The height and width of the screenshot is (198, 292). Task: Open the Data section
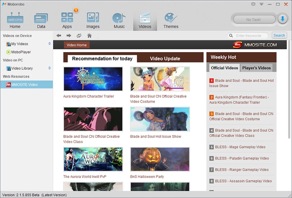point(41,20)
